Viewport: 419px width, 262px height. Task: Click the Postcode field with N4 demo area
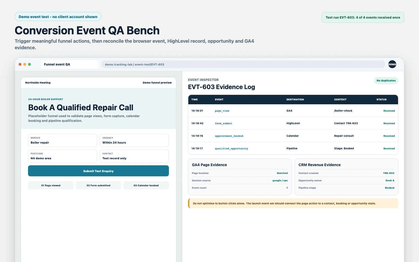click(x=63, y=156)
